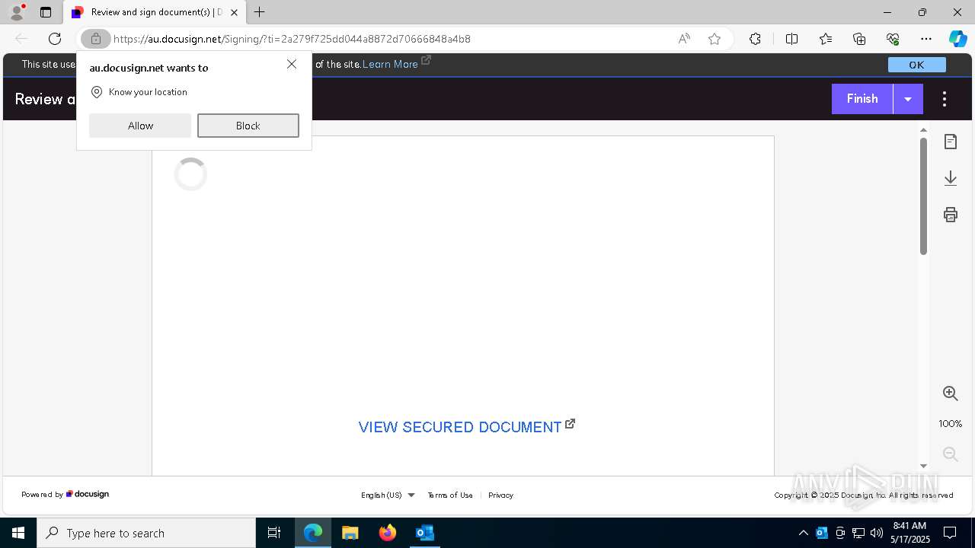Open the network tray icon
Image resolution: width=975 pixels, height=548 pixels.
pos(858,533)
